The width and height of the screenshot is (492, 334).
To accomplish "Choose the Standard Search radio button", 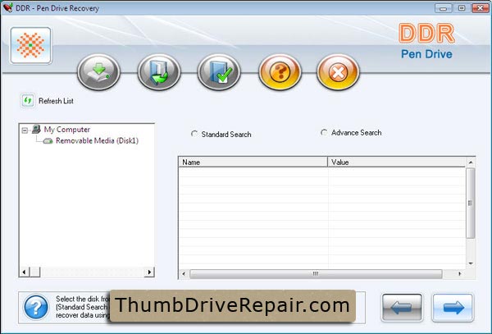I will coord(194,134).
